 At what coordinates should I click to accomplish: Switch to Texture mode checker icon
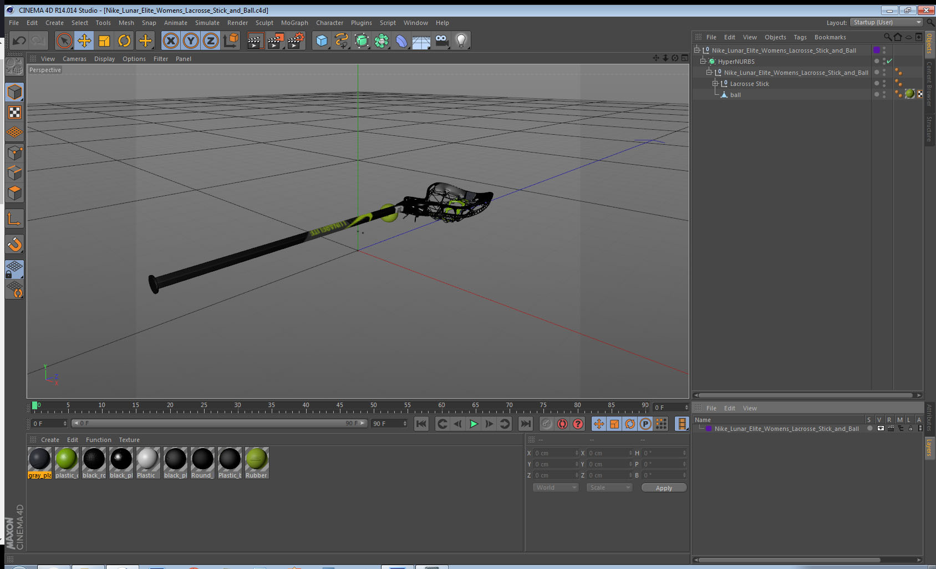coord(14,113)
